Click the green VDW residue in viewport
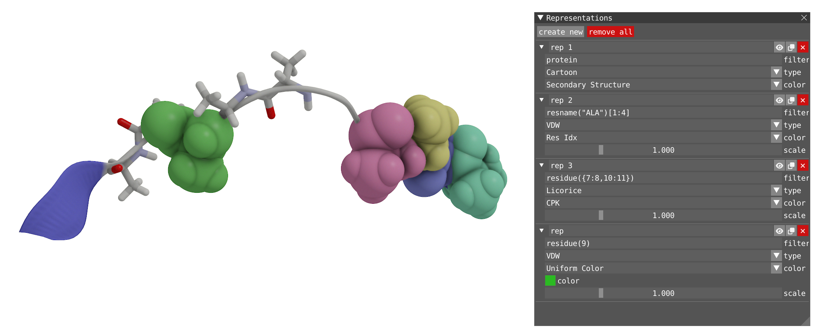818x333 pixels. click(187, 147)
